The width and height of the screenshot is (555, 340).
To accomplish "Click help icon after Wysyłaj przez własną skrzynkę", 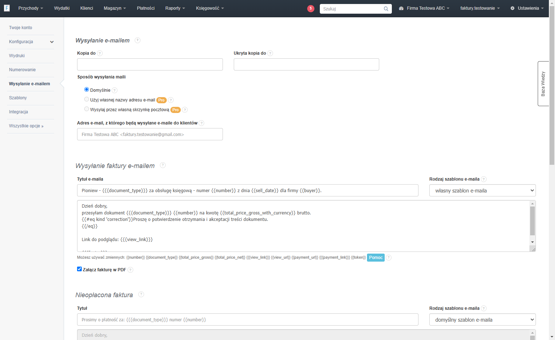I will [x=185, y=110].
